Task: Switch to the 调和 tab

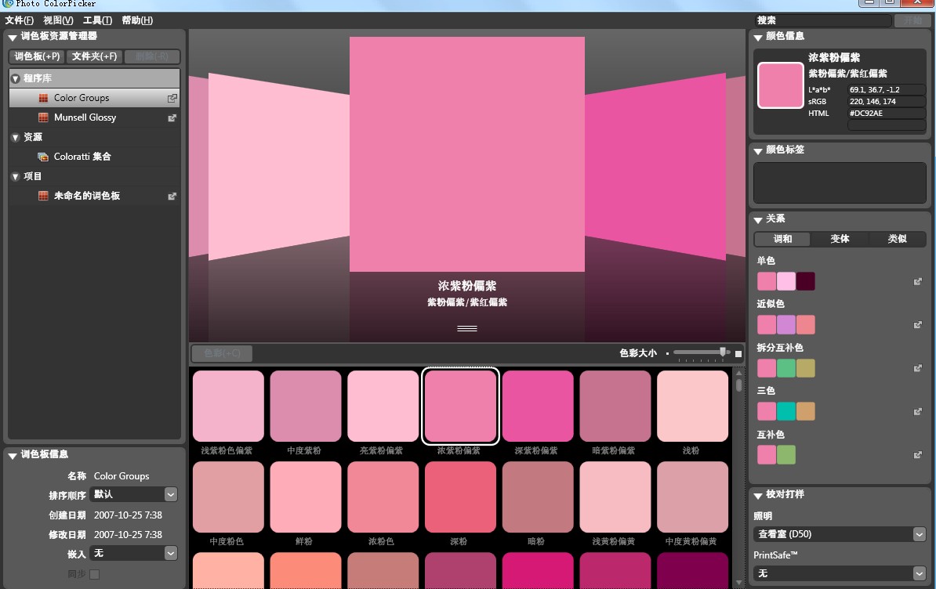Action: [x=782, y=239]
